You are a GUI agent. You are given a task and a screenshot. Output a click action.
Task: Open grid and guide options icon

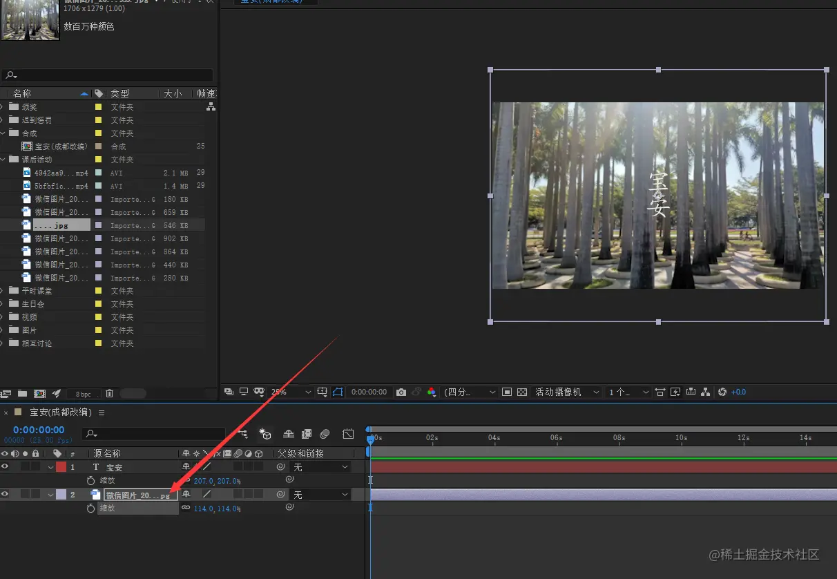322,392
